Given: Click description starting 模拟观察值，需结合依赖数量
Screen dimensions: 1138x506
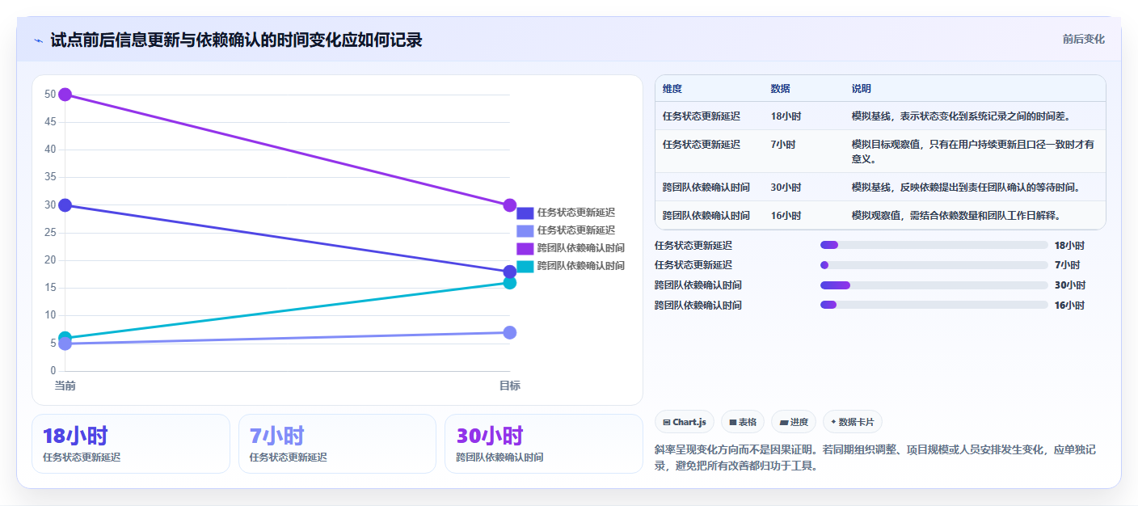Looking at the screenshot, I should [955, 216].
